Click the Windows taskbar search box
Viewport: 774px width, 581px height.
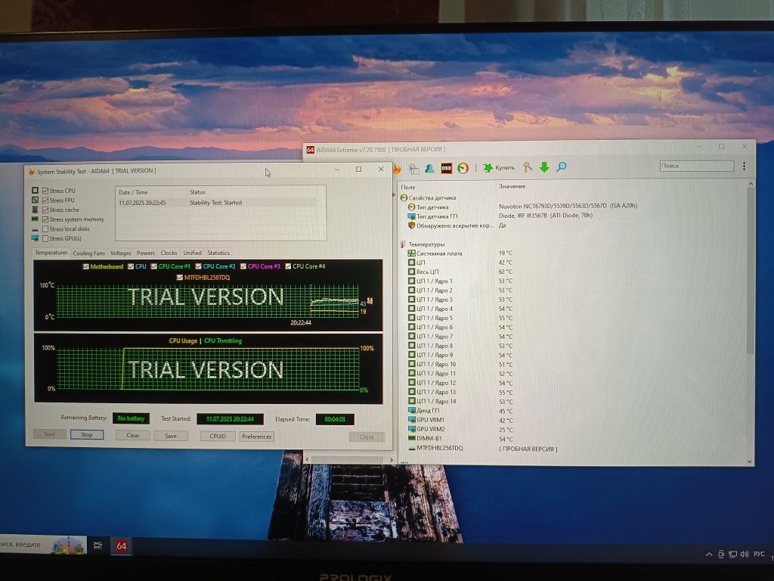[x=43, y=545]
